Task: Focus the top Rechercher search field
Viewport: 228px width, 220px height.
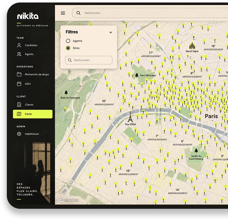Action: (x=150, y=13)
